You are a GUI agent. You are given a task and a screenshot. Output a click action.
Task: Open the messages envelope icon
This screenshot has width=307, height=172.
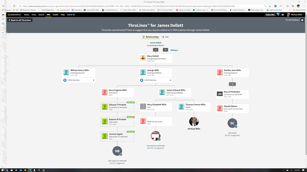click(283, 15)
